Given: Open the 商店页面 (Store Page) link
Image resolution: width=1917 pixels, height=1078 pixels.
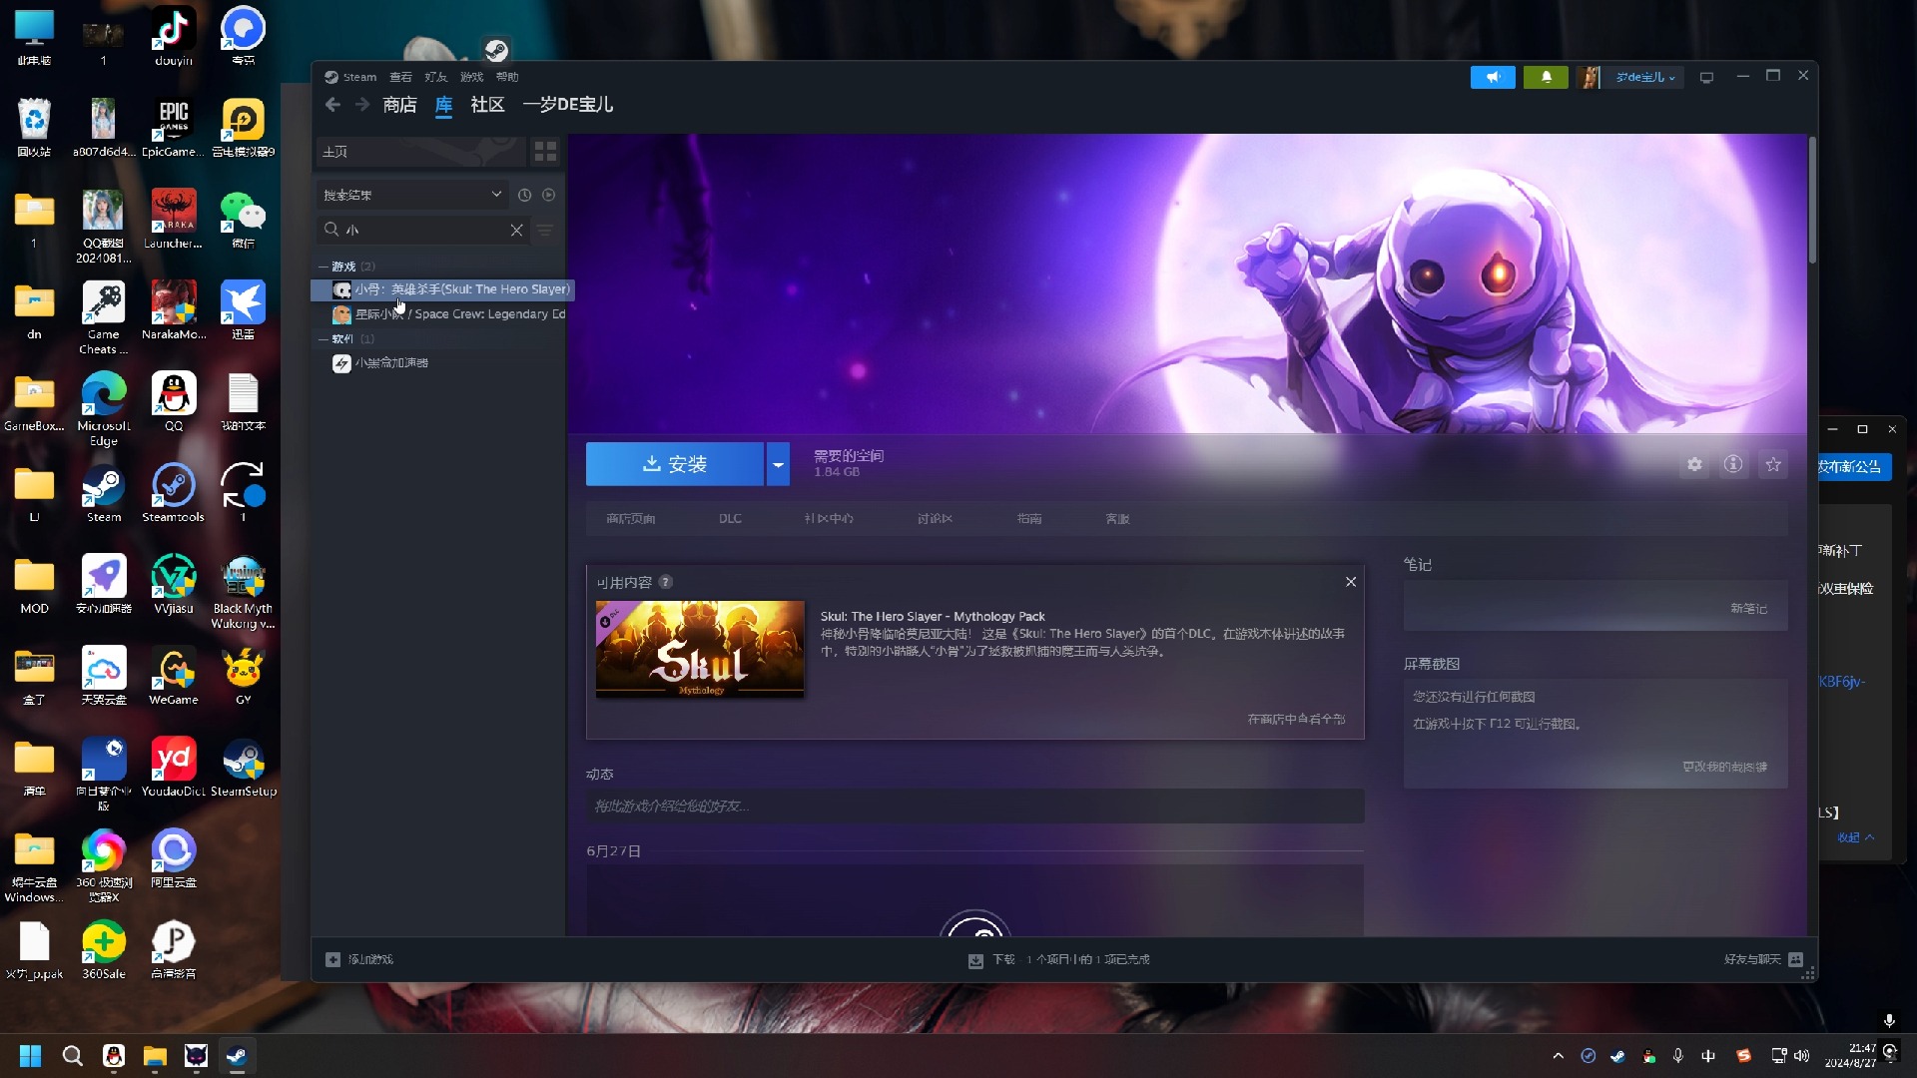Looking at the screenshot, I should (630, 519).
